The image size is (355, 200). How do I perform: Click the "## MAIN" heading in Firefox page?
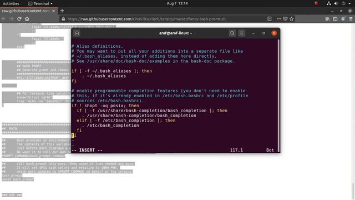9,128
